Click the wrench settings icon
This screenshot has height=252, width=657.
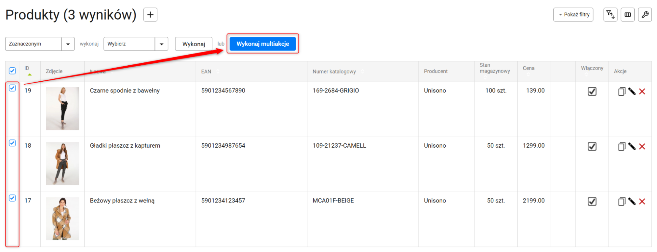645,15
